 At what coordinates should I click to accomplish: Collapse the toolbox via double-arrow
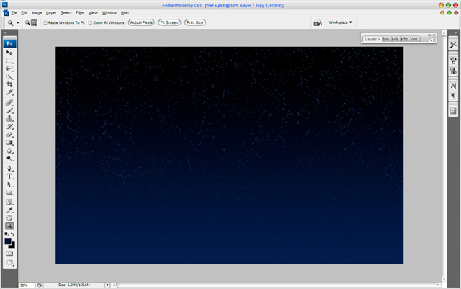click(5, 33)
